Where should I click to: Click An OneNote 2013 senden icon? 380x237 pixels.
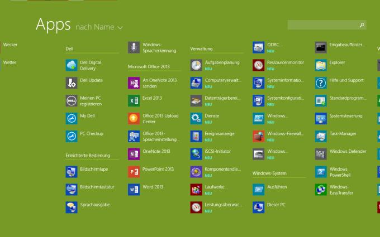coord(134,83)
